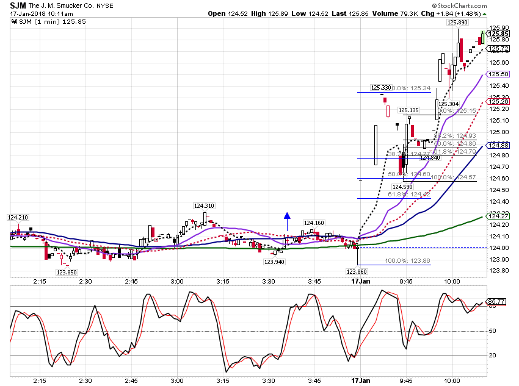
Task: Click the Fibonacci 100.0%: 124.57 label
Action: (453, 177)
